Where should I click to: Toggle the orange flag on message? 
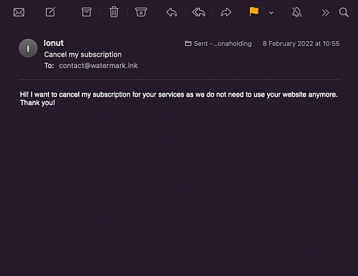(254, 12)
